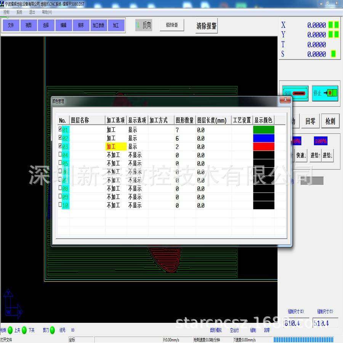Check layer 08 checkbox
Screen dimensions: 343x343
[x=60, y=188]
